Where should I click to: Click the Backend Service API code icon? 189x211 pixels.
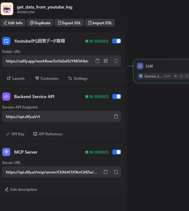point(6,97)
